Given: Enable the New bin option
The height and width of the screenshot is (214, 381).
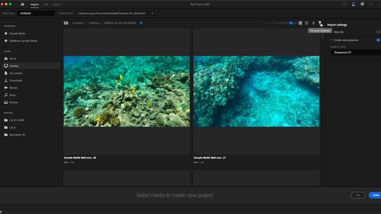Looking at the screenshot, I should [378, 32].
